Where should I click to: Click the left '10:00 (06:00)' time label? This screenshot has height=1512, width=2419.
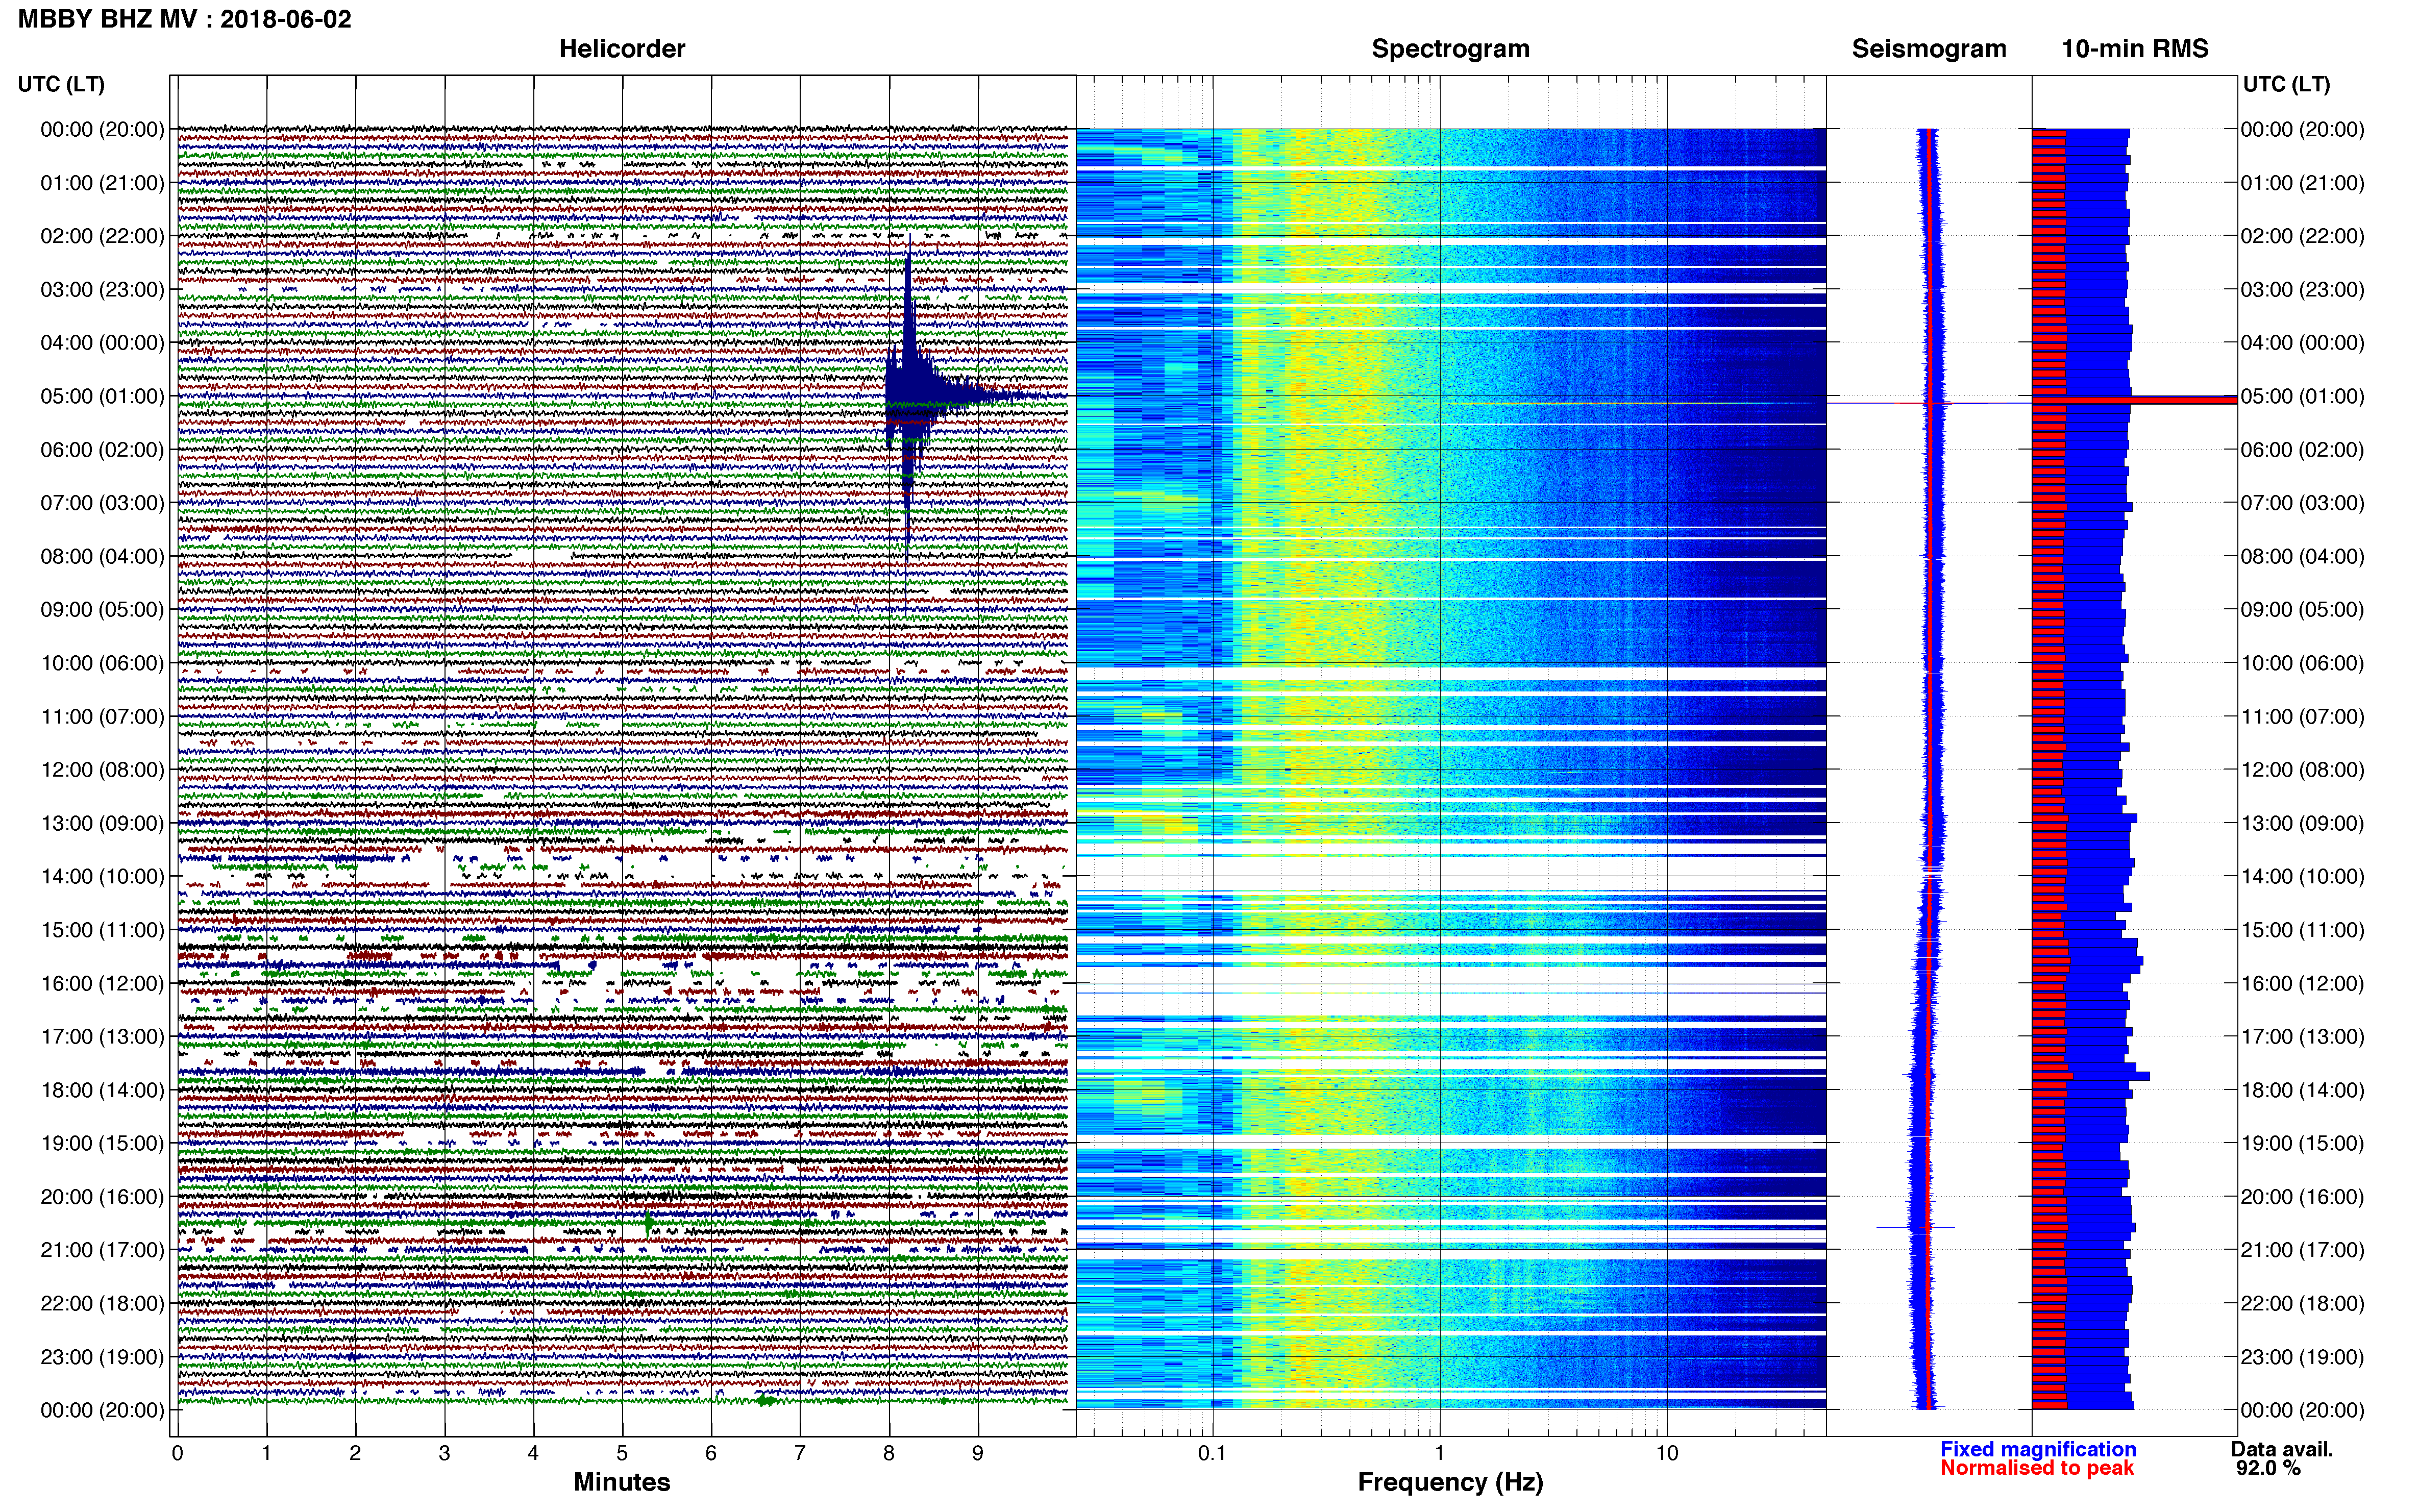(102, 663)
